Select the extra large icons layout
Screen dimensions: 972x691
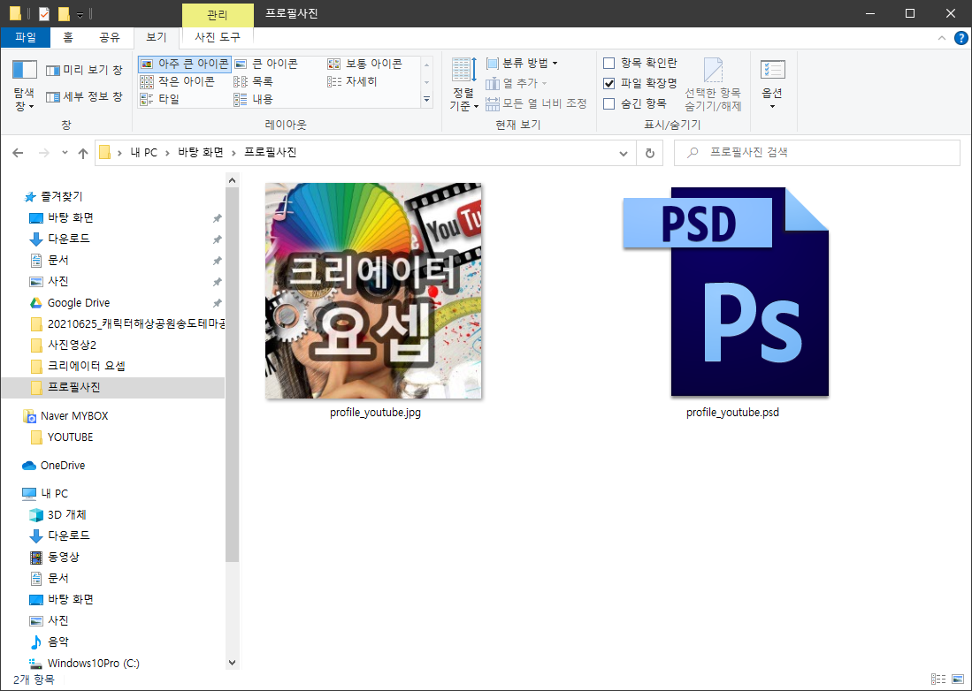185,64
